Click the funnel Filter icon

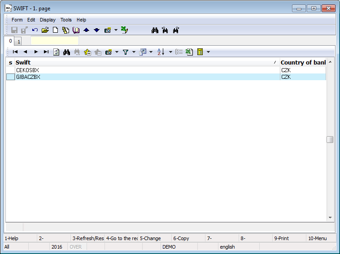tap(126, 52)
